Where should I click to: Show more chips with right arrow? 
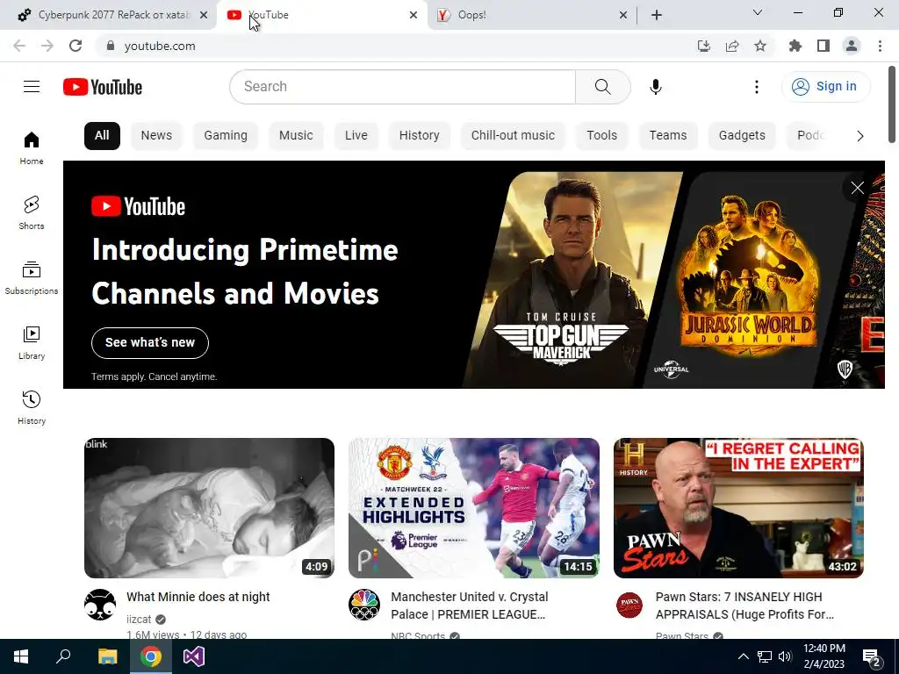[x=859, y=136]
